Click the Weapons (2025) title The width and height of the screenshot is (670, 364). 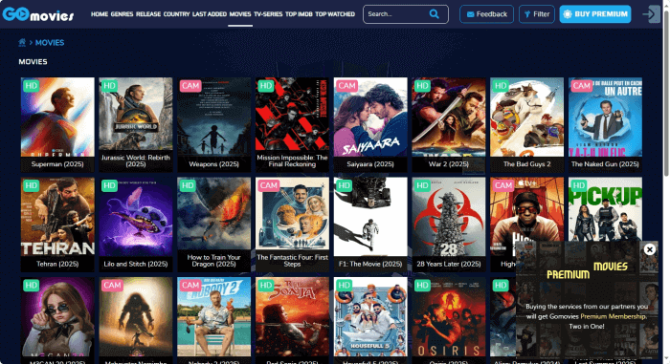click(214, 164)
